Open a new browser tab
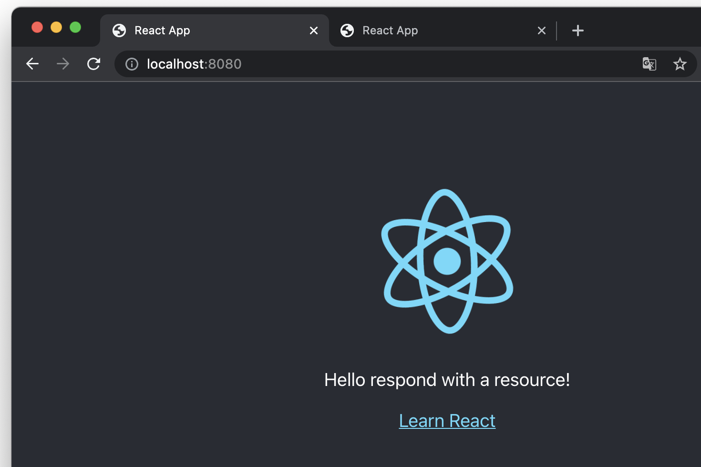This screenshot has height=467, width=701. tap(578, 30)
